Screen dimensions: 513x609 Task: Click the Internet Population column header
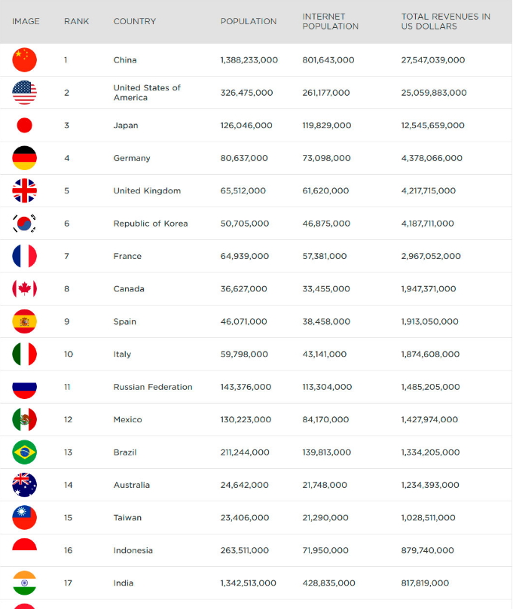(330, 21)
